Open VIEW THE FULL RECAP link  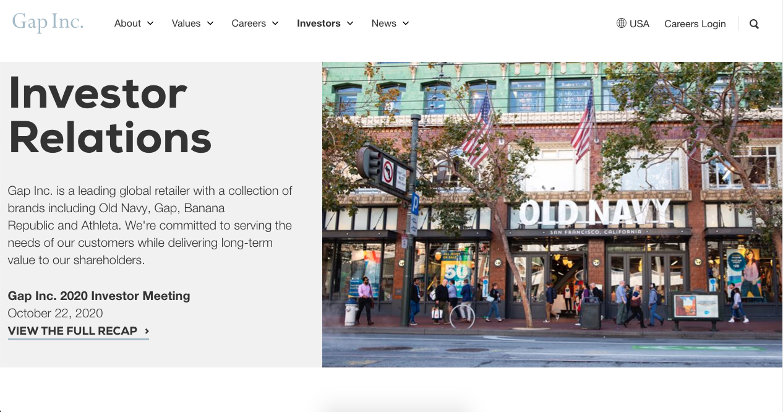pyautogui.click(x=72, y=331)
